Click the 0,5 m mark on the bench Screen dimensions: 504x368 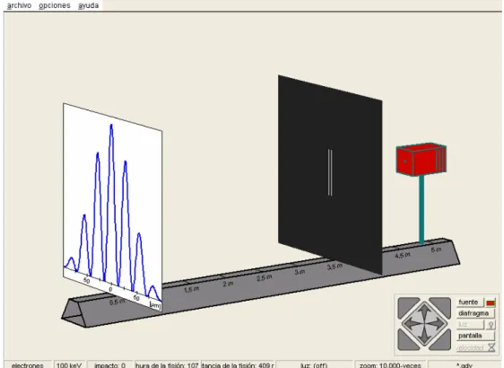(x=117, y=302)
